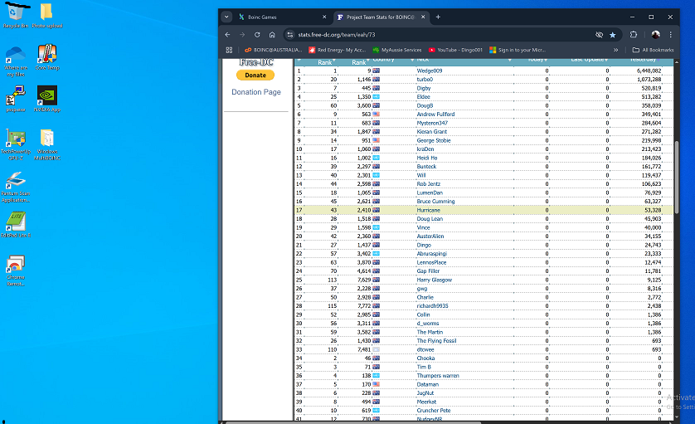
Task: Sort by the second Rank column header
Action: coord(360,62)
